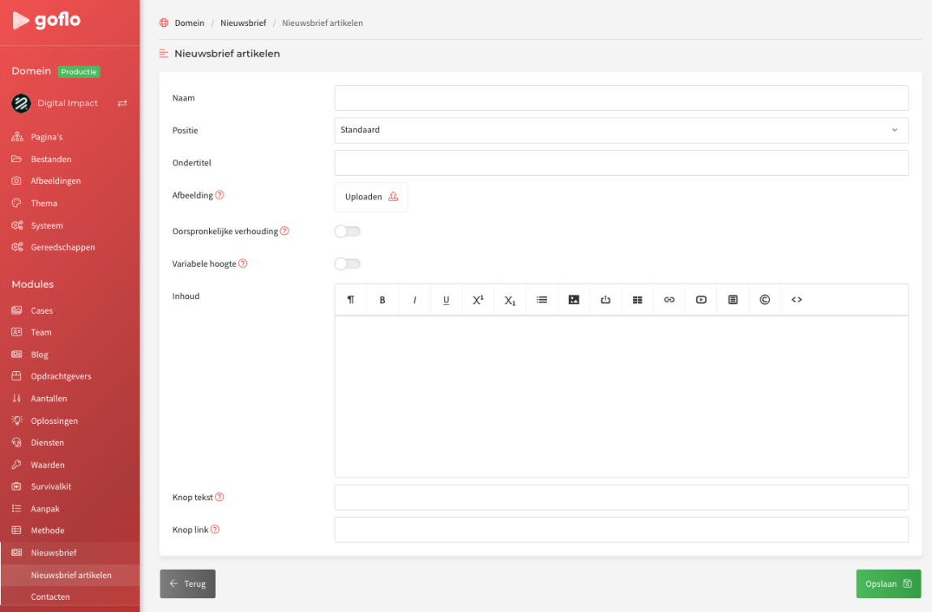The height and width of the screenshot is (612, 932).
Task: Click the green Opslaan button
Action: [888, 584]
